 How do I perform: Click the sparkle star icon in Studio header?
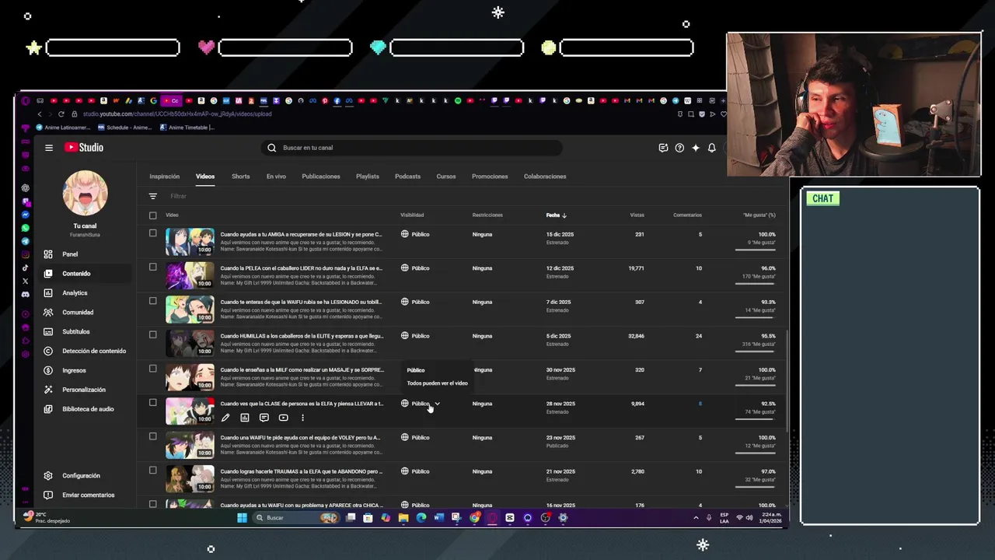tap(696, 148)
